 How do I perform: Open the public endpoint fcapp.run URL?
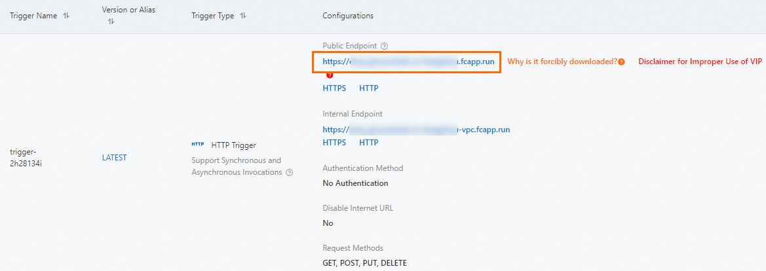tap(408, 62)
